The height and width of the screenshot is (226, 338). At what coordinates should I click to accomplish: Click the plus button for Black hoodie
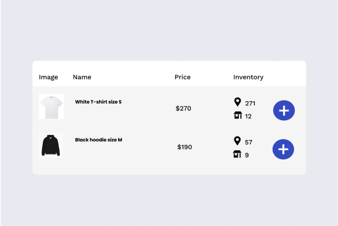(283, 149)
